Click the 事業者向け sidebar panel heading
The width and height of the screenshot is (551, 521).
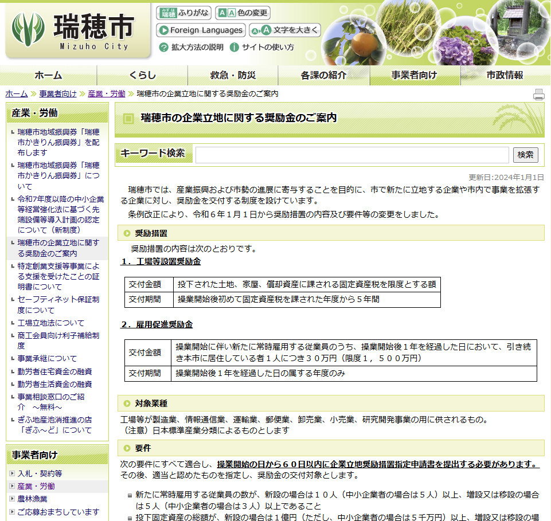tap(58, 455)
